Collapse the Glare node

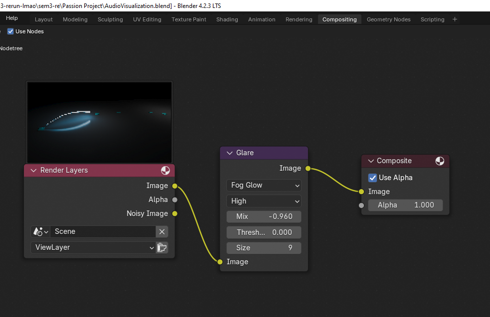click(x=230, y=153)
